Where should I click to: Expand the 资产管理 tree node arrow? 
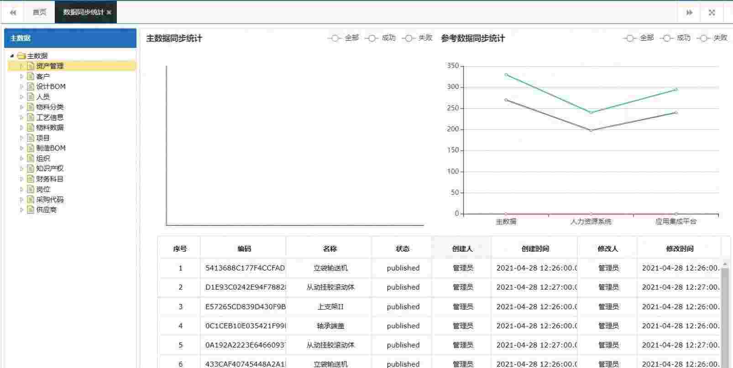point(21,66)
